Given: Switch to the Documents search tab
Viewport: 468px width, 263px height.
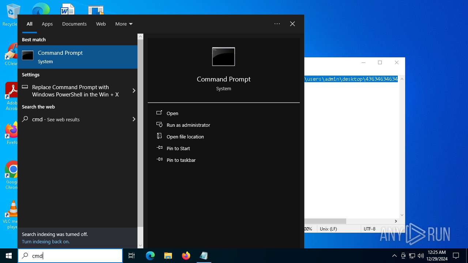Looking at the screenshot, I should pos(74,24).
